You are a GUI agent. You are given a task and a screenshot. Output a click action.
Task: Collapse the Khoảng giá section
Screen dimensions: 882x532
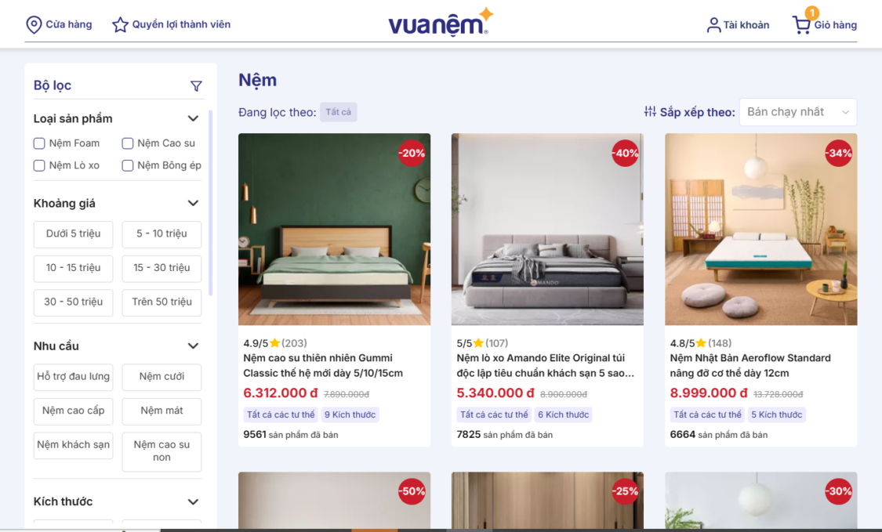(193, 203)
